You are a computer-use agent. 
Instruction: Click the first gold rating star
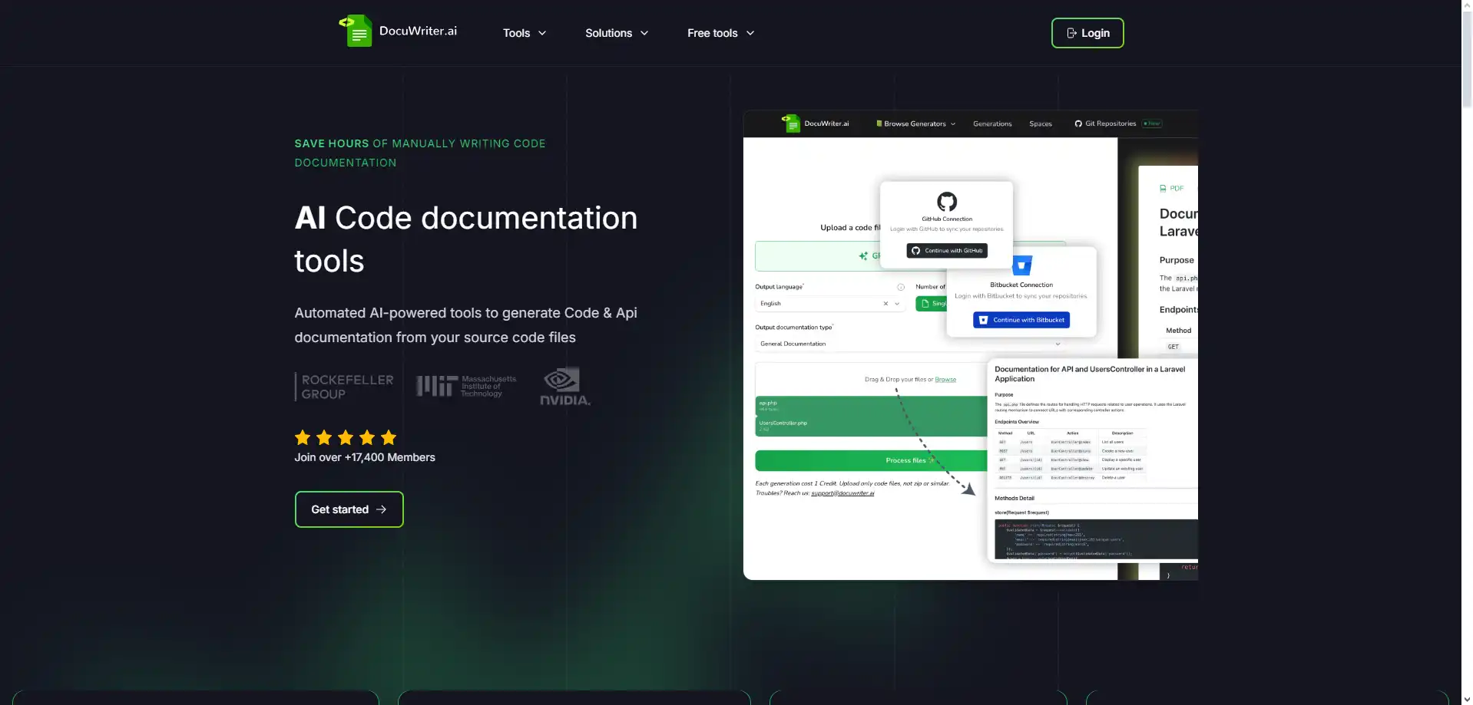303,437
